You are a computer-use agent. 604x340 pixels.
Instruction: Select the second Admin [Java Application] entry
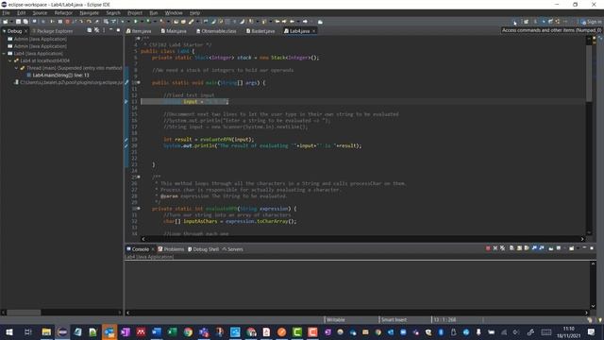click(38, 46)
